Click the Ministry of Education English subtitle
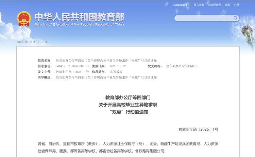Viewport: 255px width, 157px height. click(x=79, y=25)
